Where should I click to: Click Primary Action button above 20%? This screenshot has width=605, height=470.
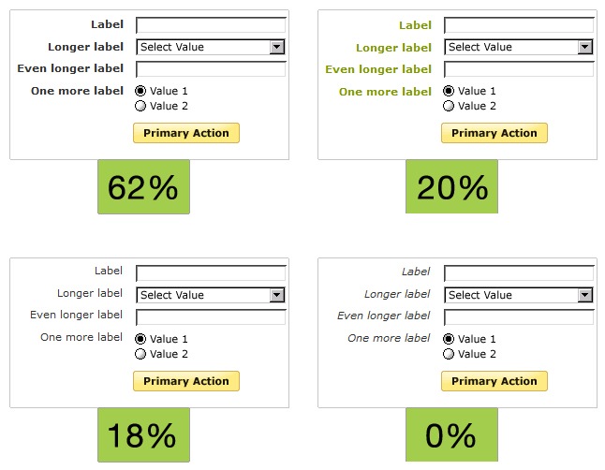coord(494,133)
